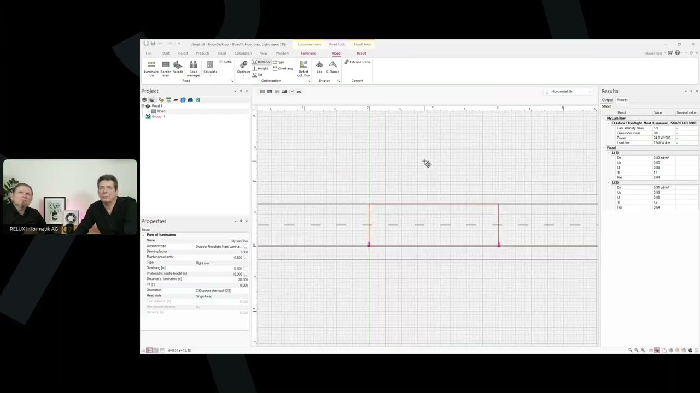The width and height of the screenshot is (700, 393).
Task: Click the fourth view icon above the floor plan
Action: point(284,91)
